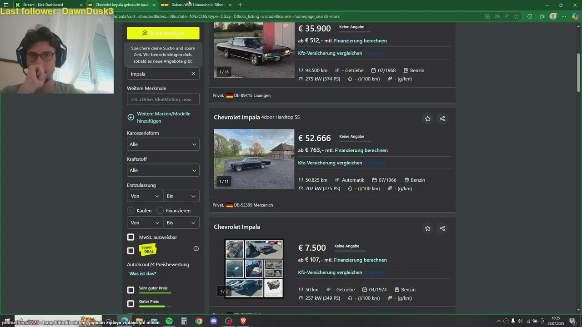This screenshot has height=327, width=582.
Task: Expand the Karosserieform dropdown
Action: (x=163, y=144)
